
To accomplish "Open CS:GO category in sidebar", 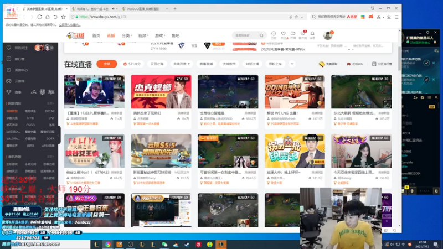I will pos(30,125).
